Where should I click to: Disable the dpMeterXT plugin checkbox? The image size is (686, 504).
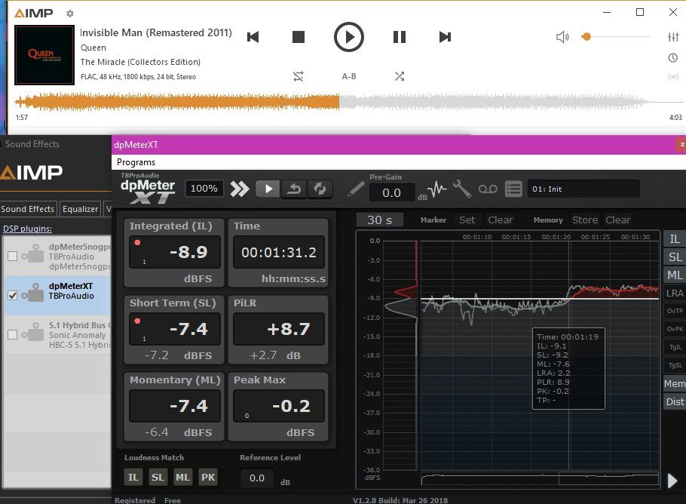(12, 296)
